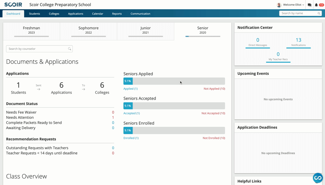
Task: Click the magnifier in Search by counselor
Action: (69, 49)
